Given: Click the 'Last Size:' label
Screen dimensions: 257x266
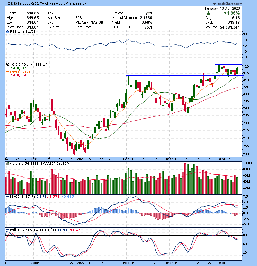Looking at the screenshot, I should (x=83, y=27).
